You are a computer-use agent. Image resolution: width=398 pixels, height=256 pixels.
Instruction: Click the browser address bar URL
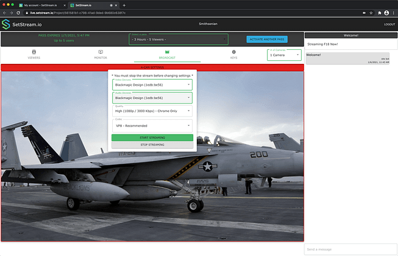pos(77,13)
